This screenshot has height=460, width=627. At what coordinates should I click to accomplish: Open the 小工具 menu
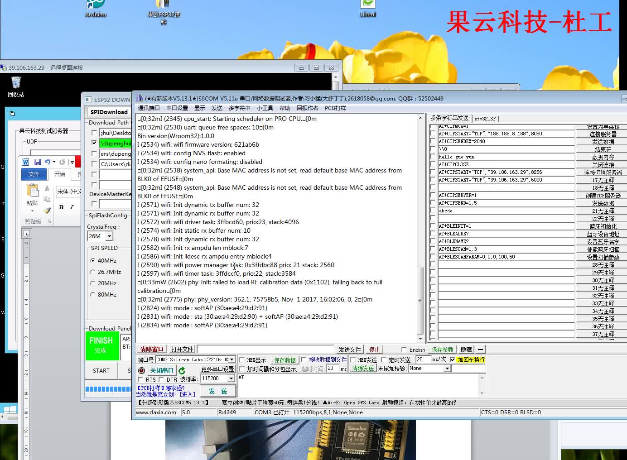pyautogui.click(x=265, y=108)
